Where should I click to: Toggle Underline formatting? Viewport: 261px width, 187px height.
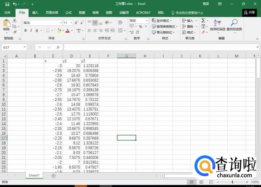click(x=37, y=31)
